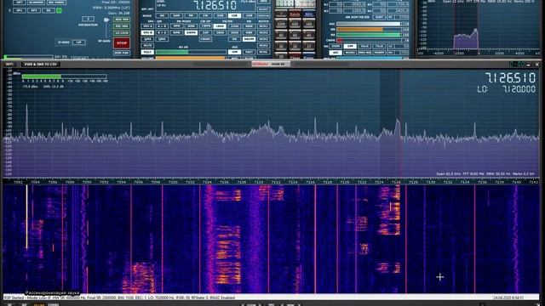Select the 20 m band button

click(x=295, y=46)
